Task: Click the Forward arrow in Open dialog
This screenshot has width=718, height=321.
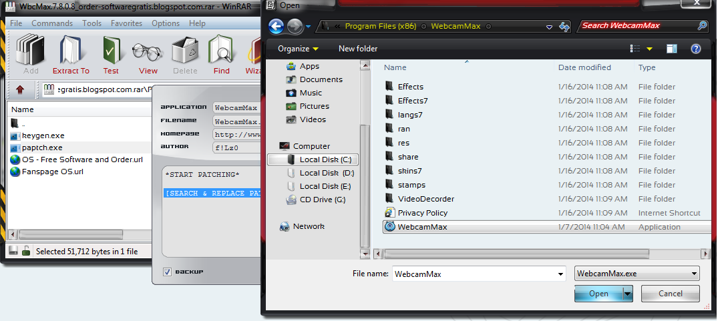Action: 295,27
